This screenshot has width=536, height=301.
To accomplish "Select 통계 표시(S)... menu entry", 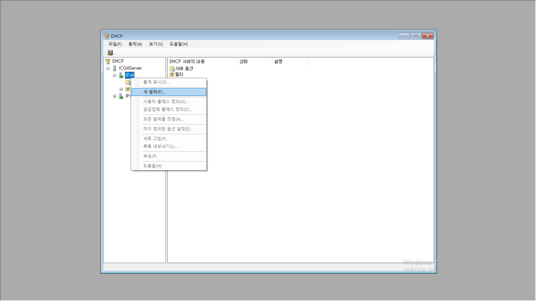I will click(156, 82).
